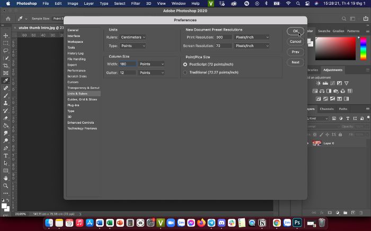Open the Type units dropdown
The height and width of the screenshot is (231, 371).
coord(132,46)
